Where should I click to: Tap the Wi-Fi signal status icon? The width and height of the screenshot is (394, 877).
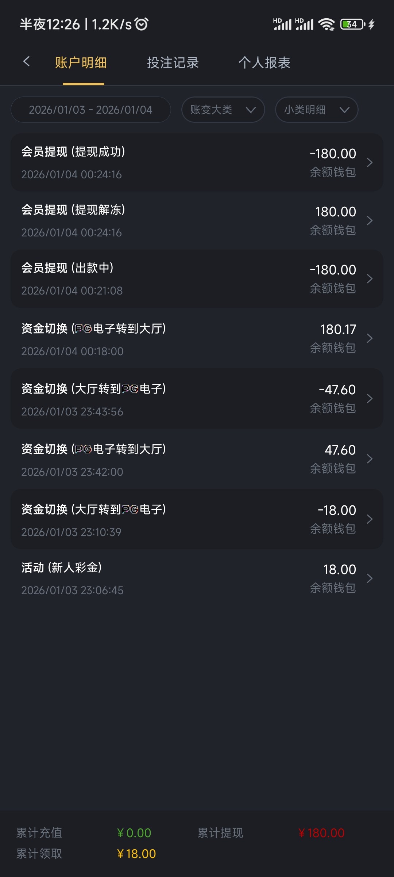(x=326, y=24)
